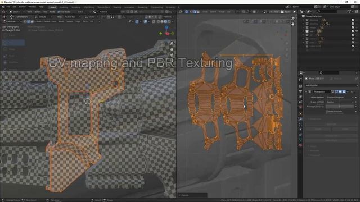
Task: Toggle the viewport gizmo display button
Action: coord(137,21)
